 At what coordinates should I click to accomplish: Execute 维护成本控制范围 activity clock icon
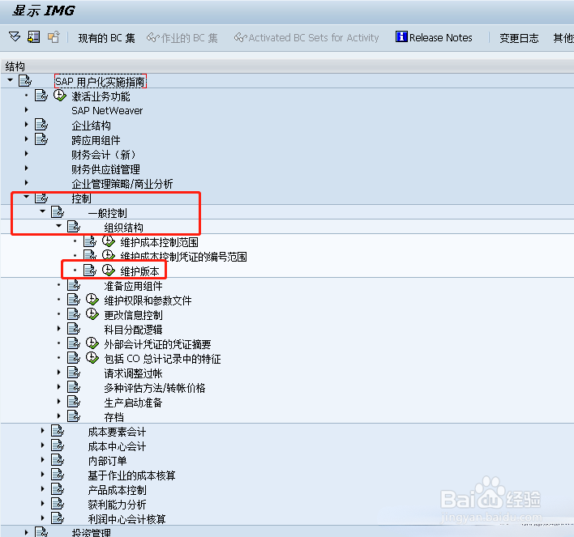click(x=109, y=241)
